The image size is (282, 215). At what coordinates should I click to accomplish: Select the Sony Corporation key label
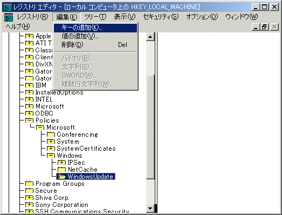pos(61,205)
